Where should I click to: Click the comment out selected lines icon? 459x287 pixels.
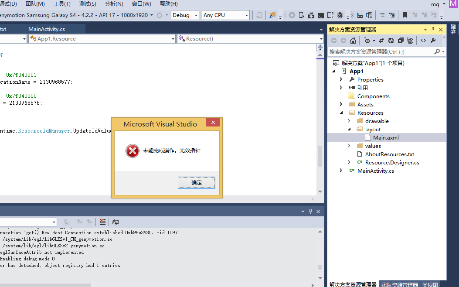pyautogui.click(x=382, y=15)
